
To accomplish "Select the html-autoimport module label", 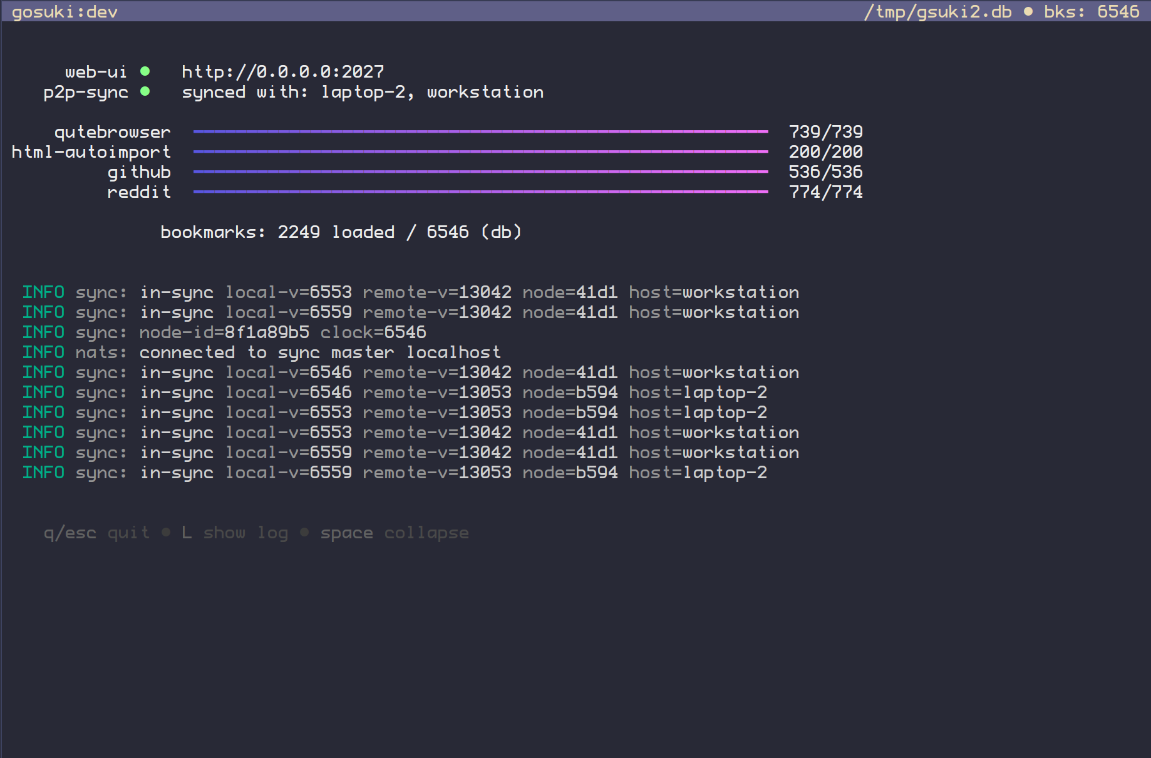I will [x=91, y=152].
